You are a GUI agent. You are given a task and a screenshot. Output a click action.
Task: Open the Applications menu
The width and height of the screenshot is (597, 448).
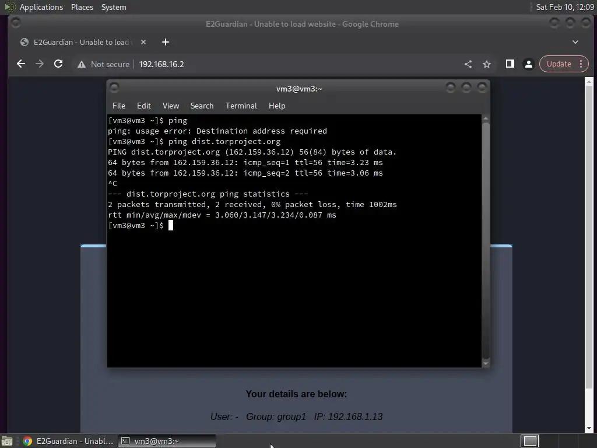[x=41, y=7]
